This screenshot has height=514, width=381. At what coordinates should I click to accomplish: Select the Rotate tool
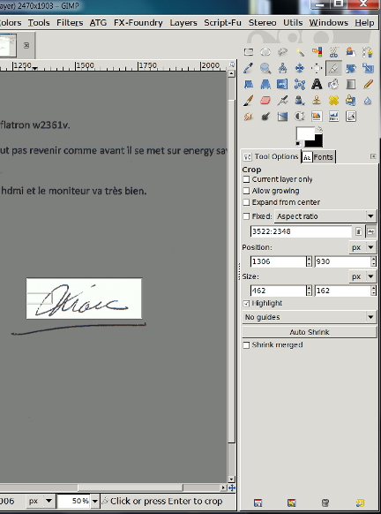(x=350, y=68)
